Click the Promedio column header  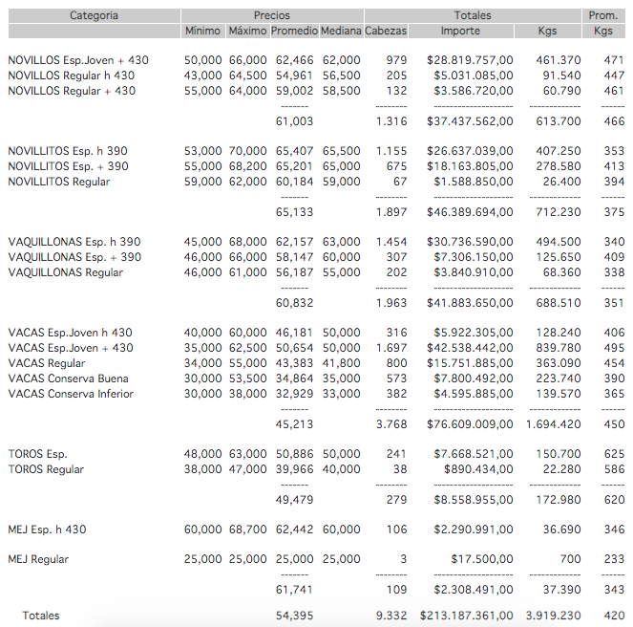coord(293,31)
